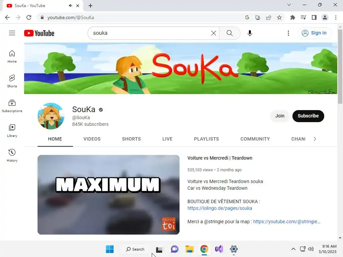
Task: Click the YouTube logo
Action: [x=39, y=33]
